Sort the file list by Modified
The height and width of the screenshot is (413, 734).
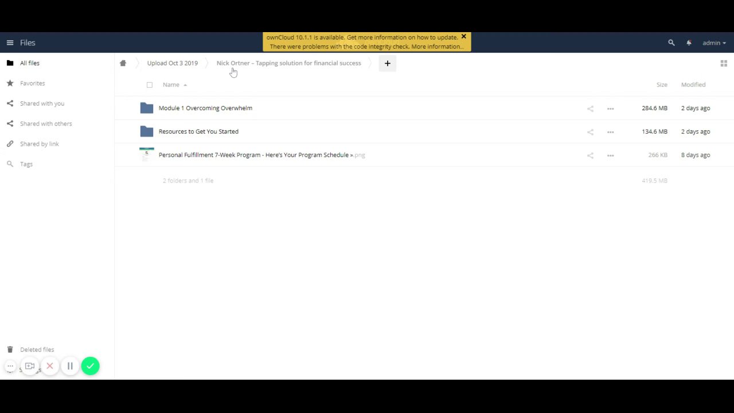click(693, 84)
